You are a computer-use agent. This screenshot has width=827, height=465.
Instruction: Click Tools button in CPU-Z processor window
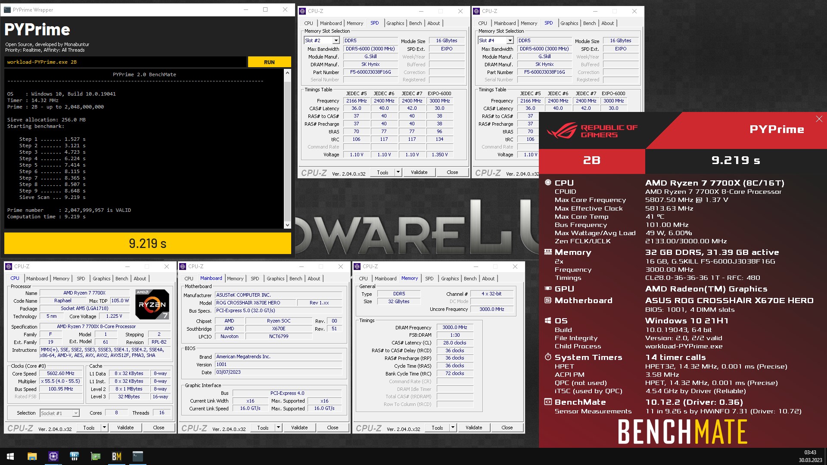(89, 428)
